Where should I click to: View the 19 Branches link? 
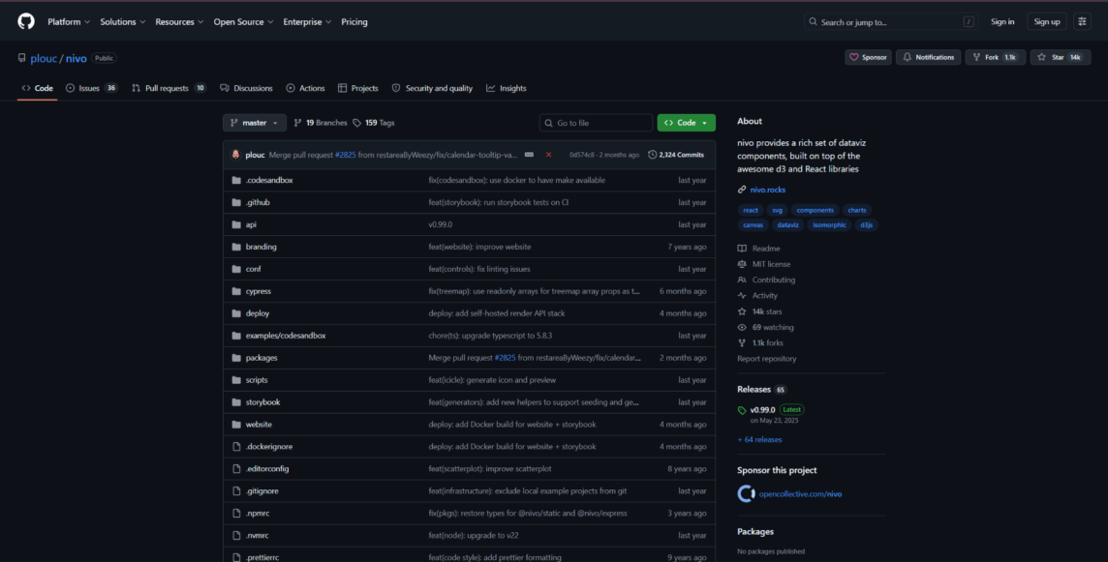(x=321, y=123)
